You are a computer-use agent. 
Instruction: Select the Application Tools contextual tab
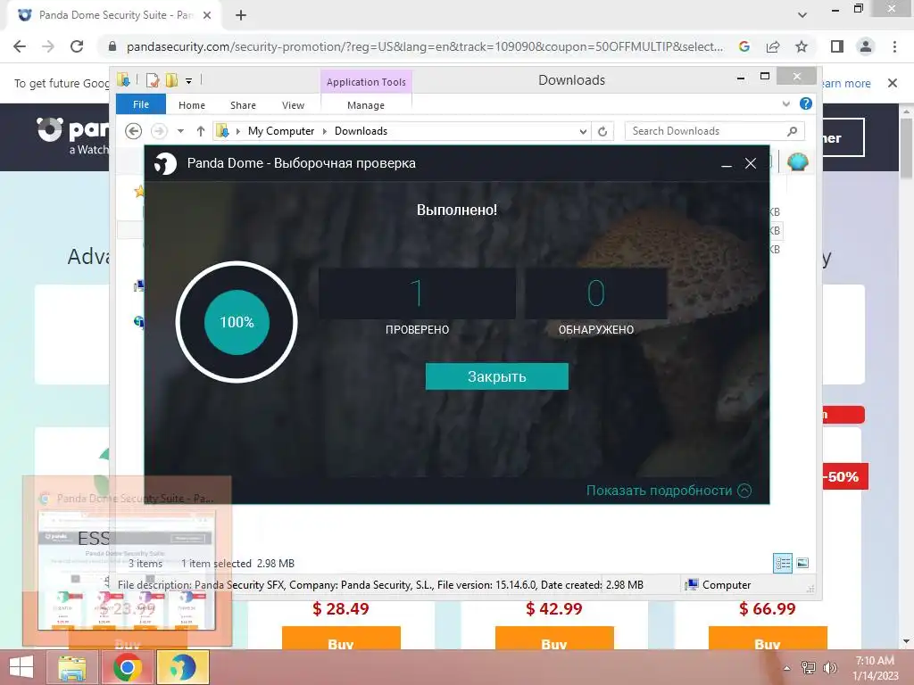(x=366, y=82)
